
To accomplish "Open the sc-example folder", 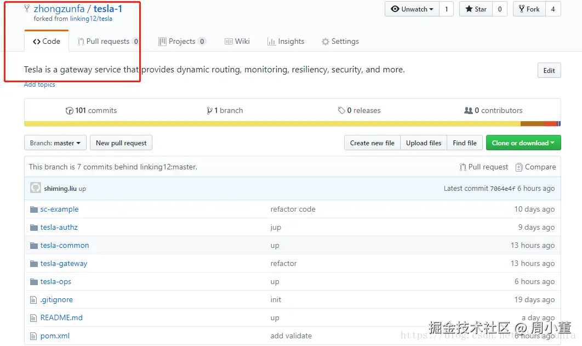I will tap(59, 209).
